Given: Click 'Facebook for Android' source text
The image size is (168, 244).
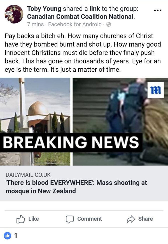Looking at the screenshot, I should tap(75, 25).
